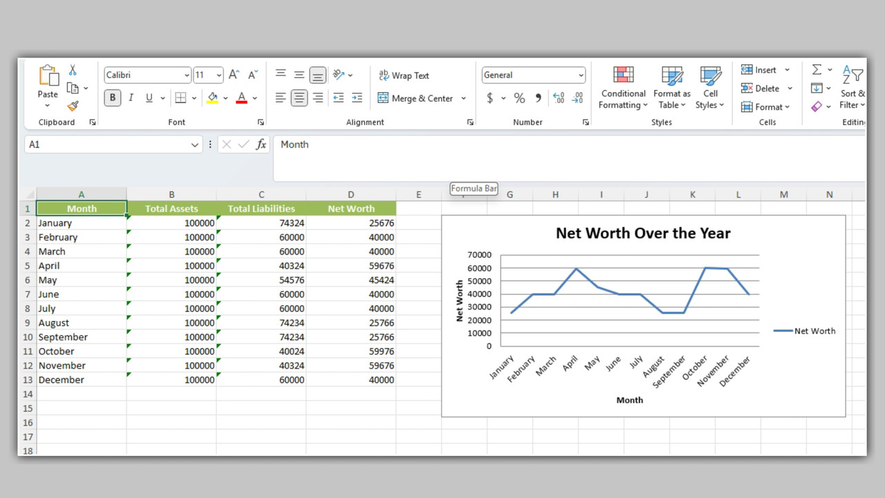Expand Paste options arrow
This screenshot has width=885, height=498.
point(48,106)
